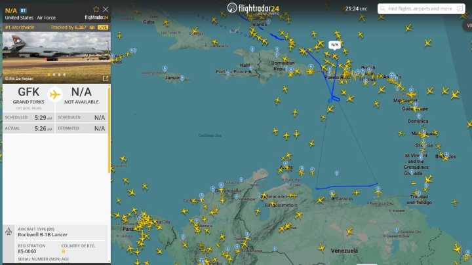Click the LIVE status badge

click(x=103, y=27)
